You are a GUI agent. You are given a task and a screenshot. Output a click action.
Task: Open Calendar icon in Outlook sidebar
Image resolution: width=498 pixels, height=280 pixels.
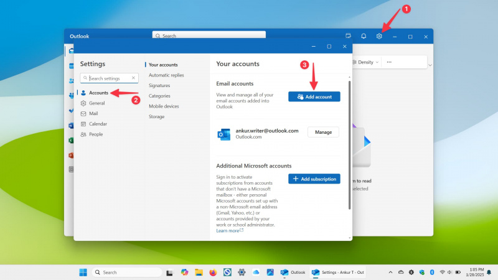point(71,66)
